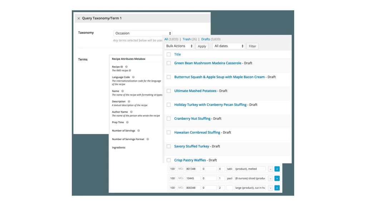Image resolution: width=366 pixels, height=206 pixels.
Task: Click the 801348 ingredient ID field
Action: point(193,169)
